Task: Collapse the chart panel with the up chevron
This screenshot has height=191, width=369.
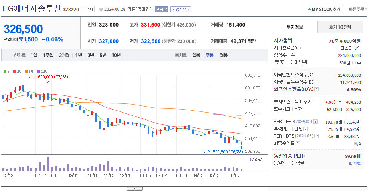Action: pyautogui.click(x=135, y=189)
